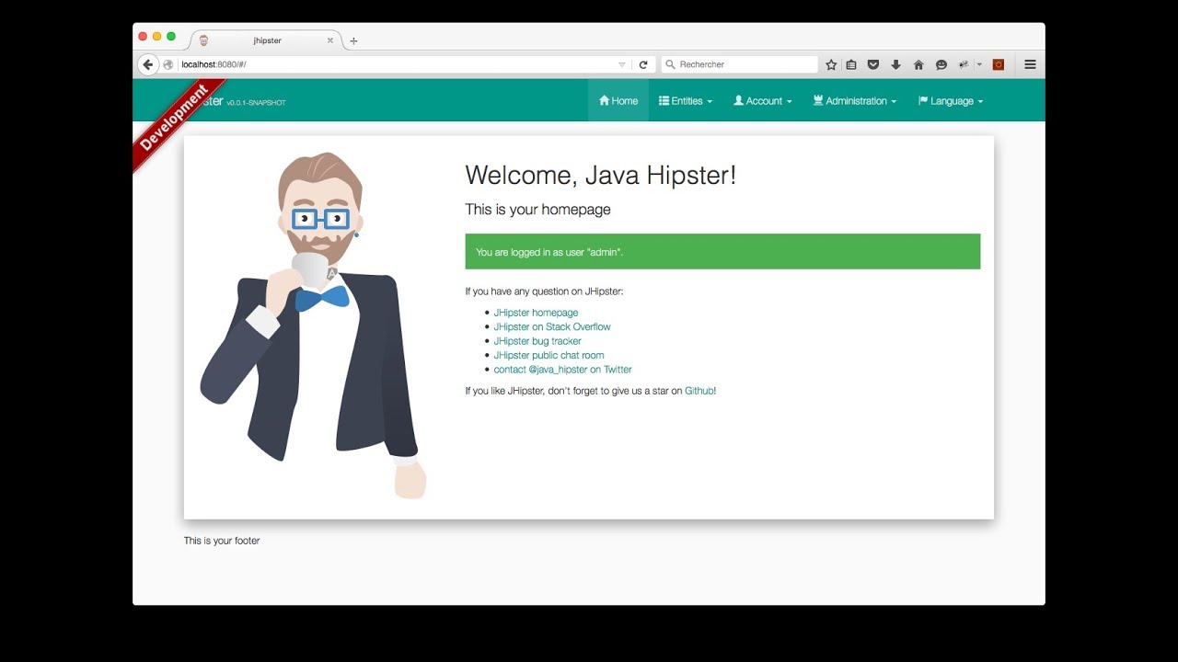Go to Home in navbar

point(618,101)
